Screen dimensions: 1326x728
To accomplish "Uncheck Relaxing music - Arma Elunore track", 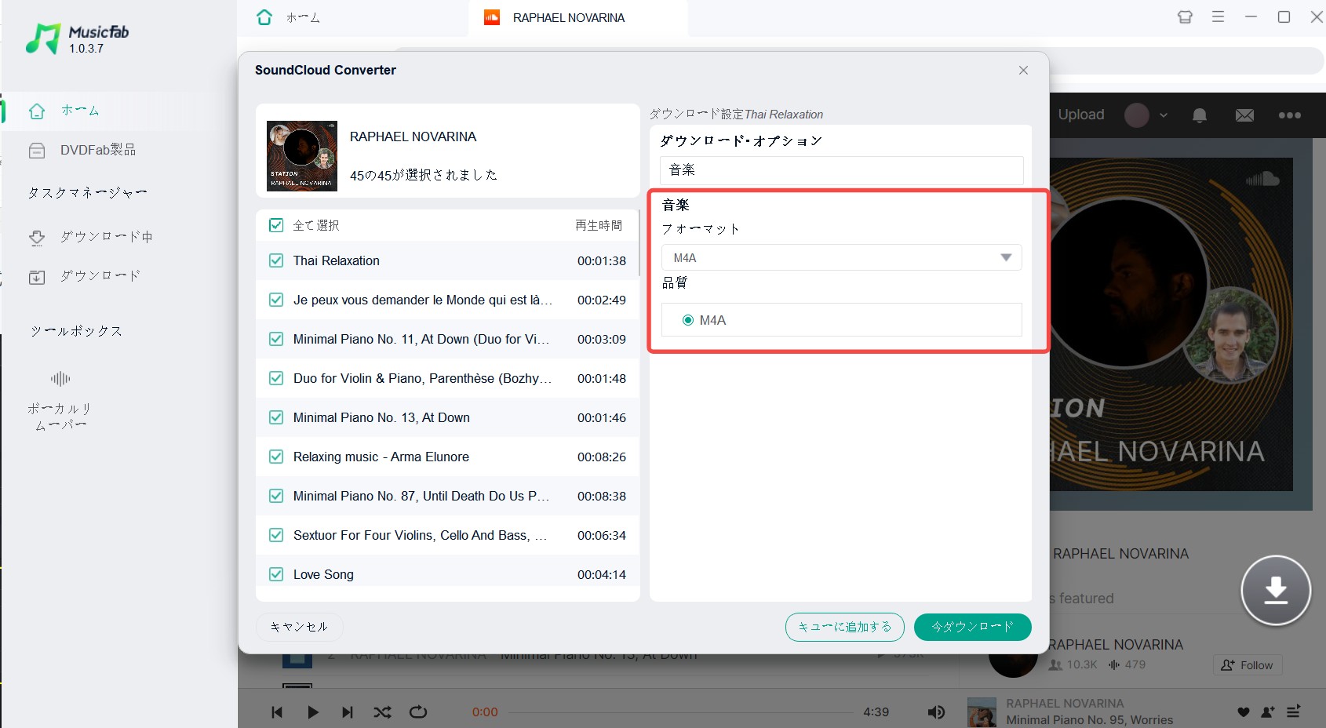I will click(276, 457).
